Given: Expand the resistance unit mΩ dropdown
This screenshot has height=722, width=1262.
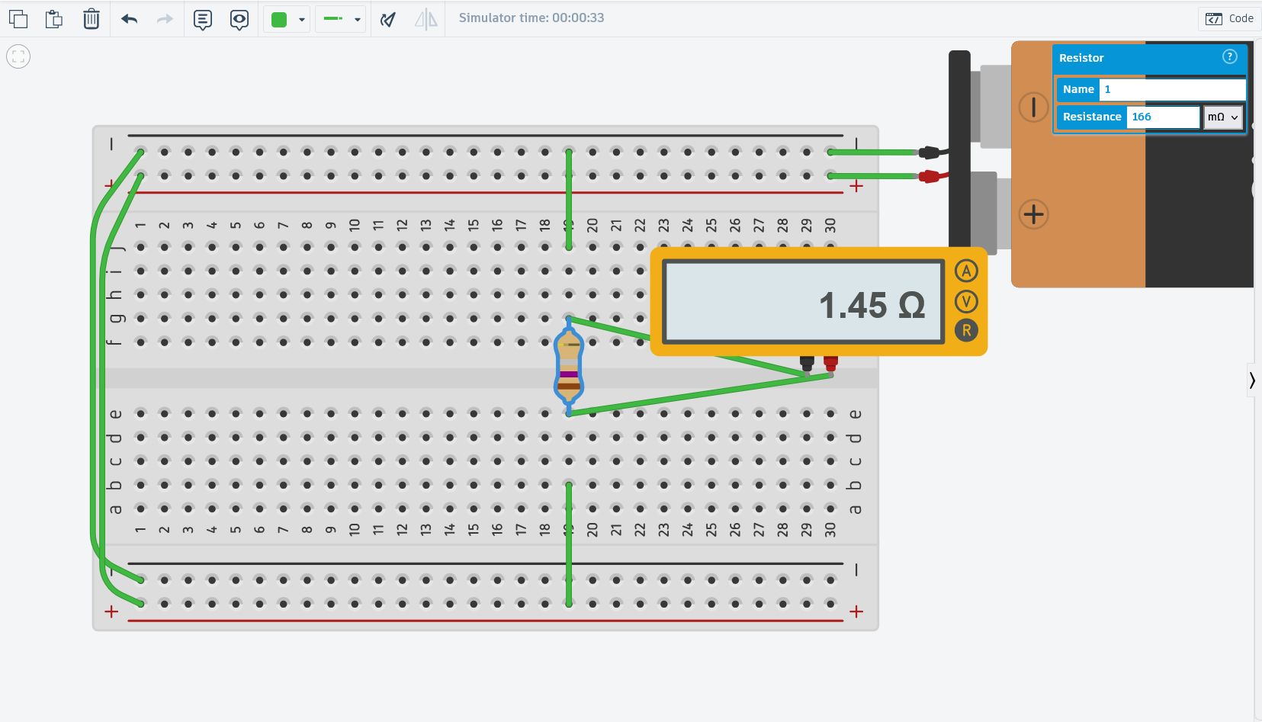Looking at the screenshot, I should [x=1223, y=117].
